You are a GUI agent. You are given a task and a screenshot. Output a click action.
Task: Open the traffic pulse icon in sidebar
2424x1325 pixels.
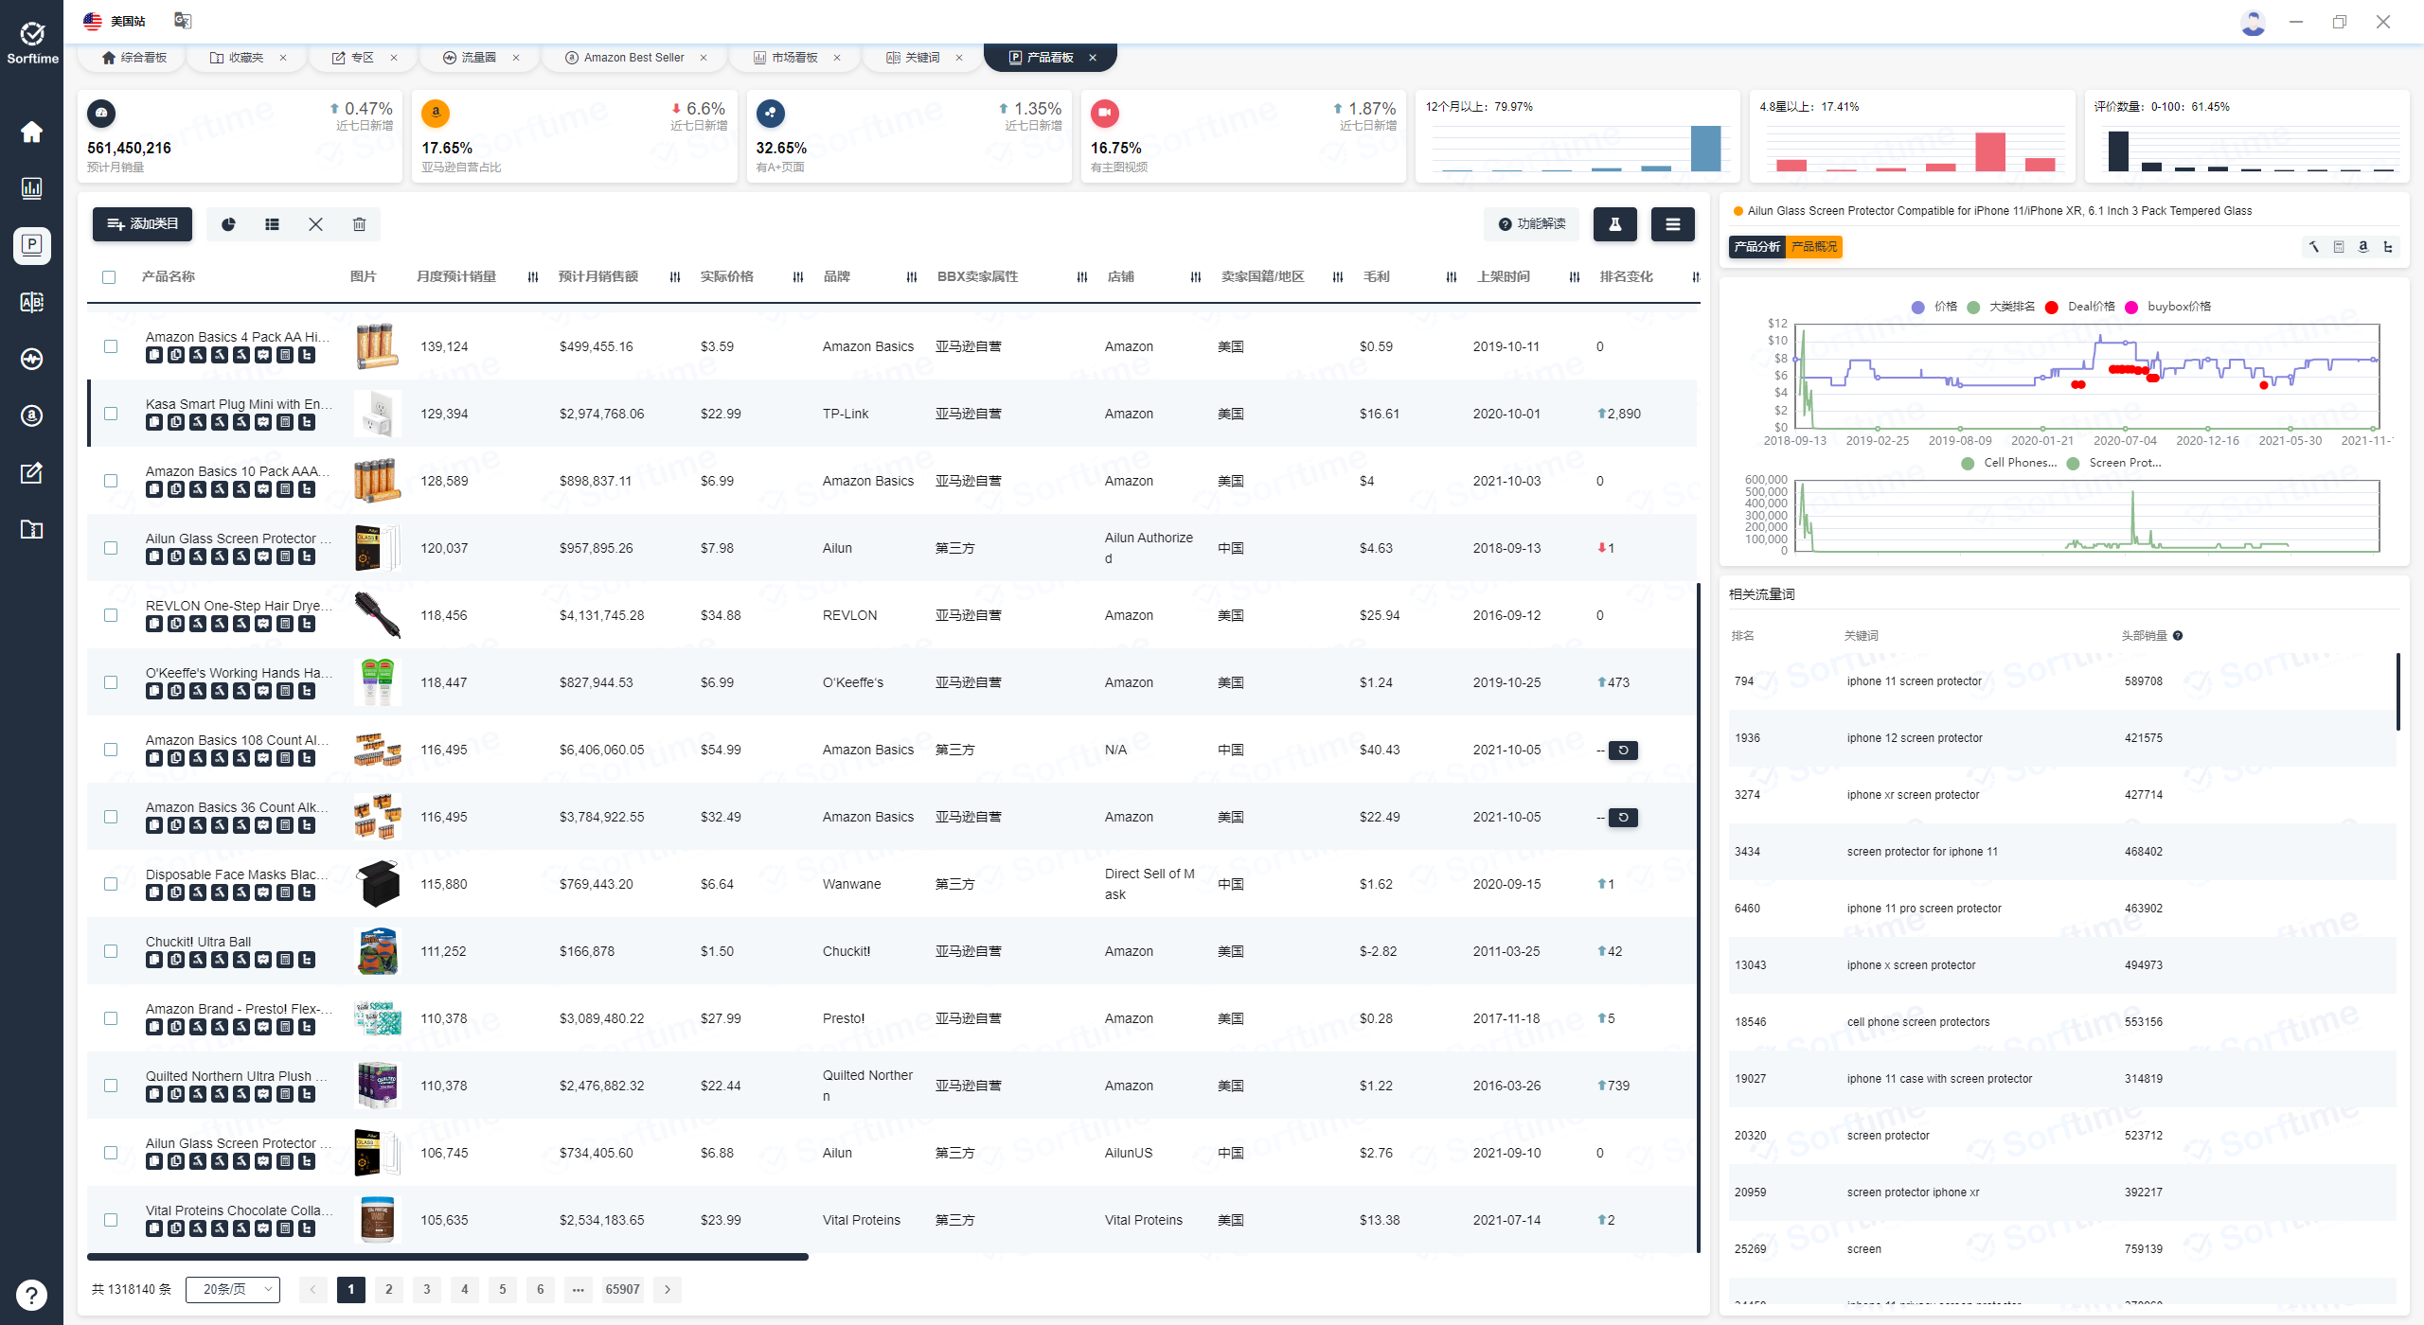click(x=31, y=359)
